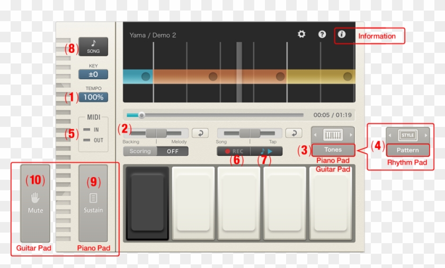This screenshot has width=445, height=268.
Task: Enable the Scoring option
Action: coord(140,151)
